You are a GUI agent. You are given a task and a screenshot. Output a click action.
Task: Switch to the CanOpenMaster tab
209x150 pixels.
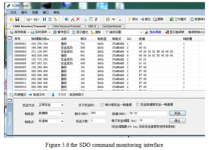(112, 26)
